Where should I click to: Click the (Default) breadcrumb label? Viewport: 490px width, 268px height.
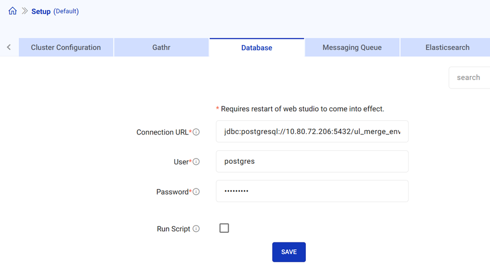[x=66, y=11]
